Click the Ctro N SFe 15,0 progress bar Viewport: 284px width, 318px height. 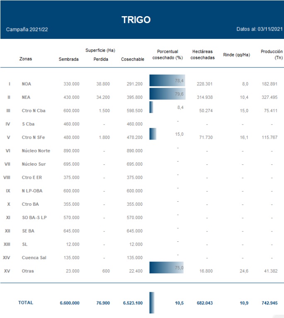[153, 134]
